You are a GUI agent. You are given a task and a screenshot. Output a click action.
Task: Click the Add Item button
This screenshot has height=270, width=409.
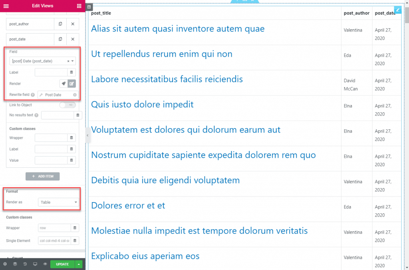click(42, 176)
